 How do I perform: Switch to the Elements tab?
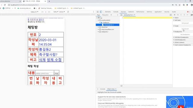pyautogui.click(x=108, y=12)
